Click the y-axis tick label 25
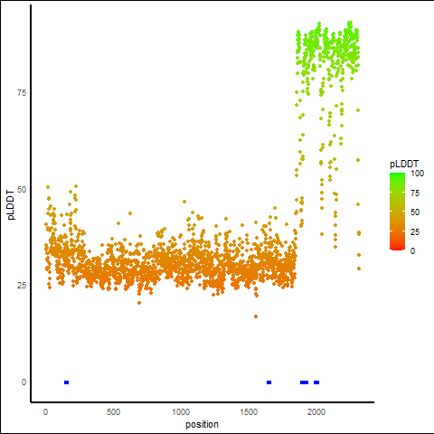 click(x=22, y=286)
